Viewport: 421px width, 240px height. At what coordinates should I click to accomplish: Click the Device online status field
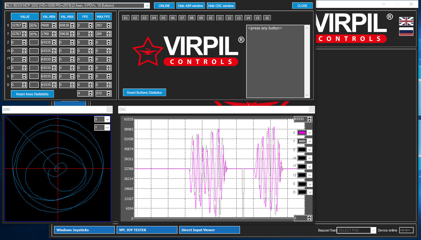click(406, 230)
